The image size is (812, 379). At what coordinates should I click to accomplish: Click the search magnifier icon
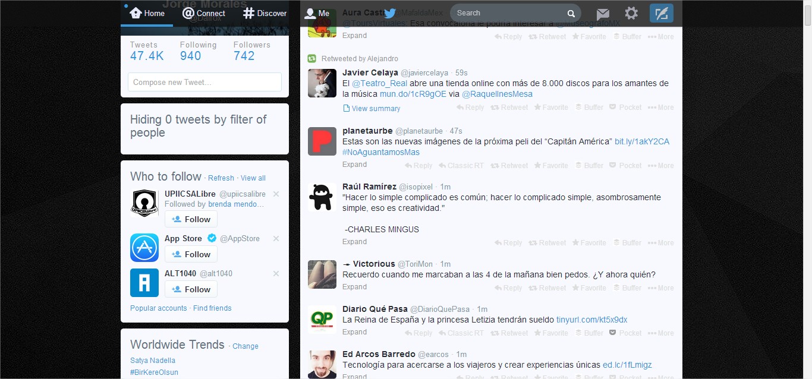tap(571, 14)
